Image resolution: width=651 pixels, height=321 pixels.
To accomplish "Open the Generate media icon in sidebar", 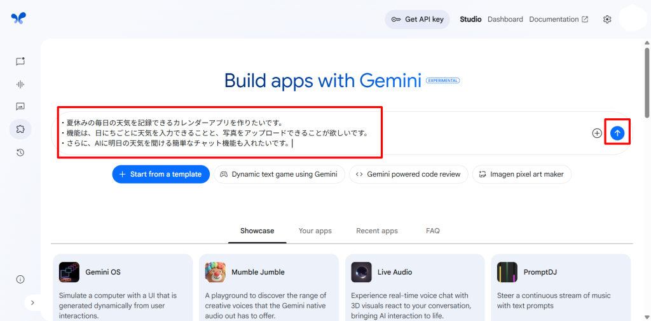I will tap(20, 107).
